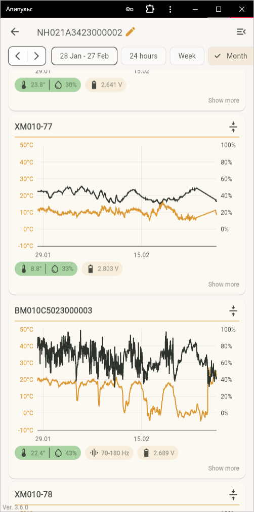Show more for BM010C5023000003 sensor
Viewport: 254px width, 512px height.
coord(224,468)
